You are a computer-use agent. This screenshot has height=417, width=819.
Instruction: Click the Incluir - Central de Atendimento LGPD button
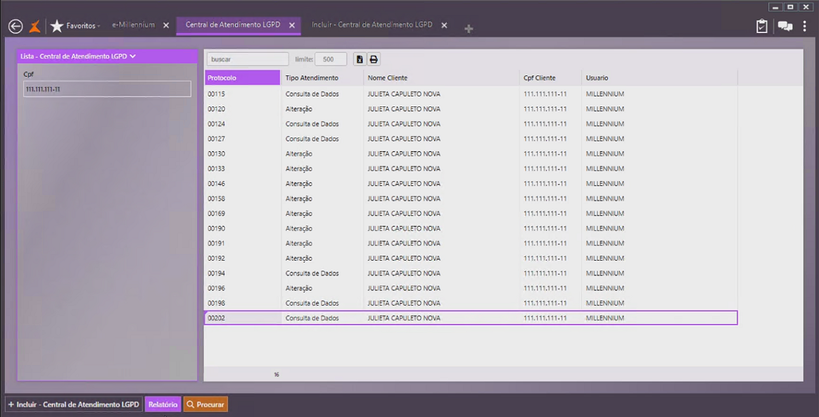[73, 404]
